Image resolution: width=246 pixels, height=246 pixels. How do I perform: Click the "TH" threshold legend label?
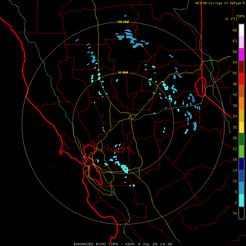[x=235, y=213]
